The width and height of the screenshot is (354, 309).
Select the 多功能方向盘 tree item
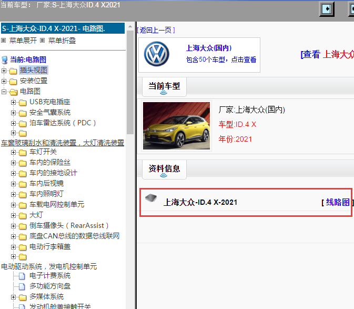[x=50, y=286]
